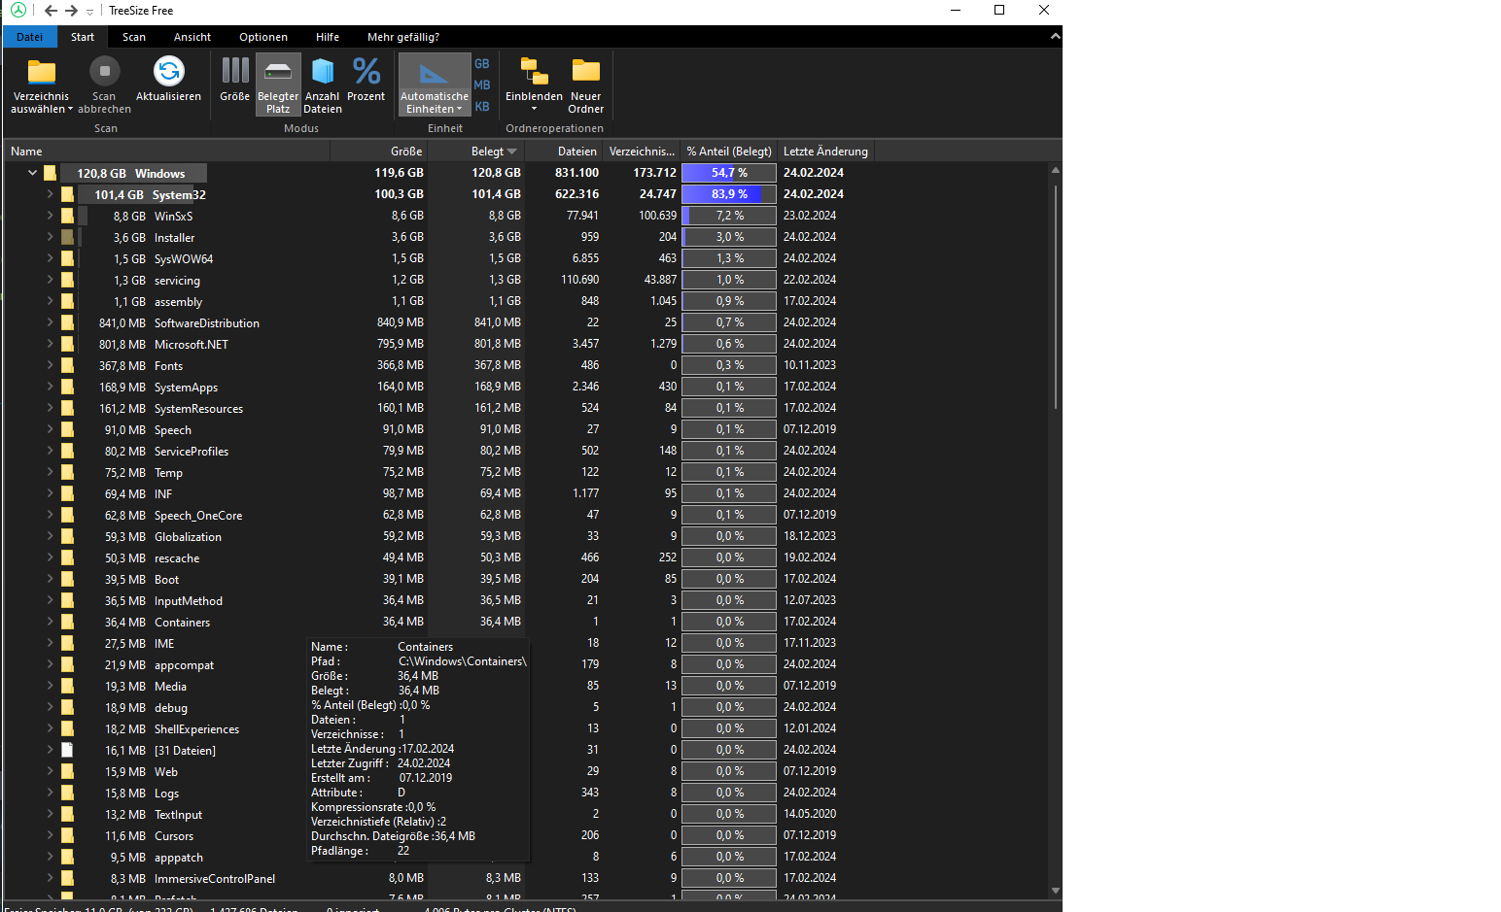Image resolution: width=1501 pixels, height=912 pixels.
Task: Sort by the Letzte Änderung column
Action: click(x=825, y=152)
